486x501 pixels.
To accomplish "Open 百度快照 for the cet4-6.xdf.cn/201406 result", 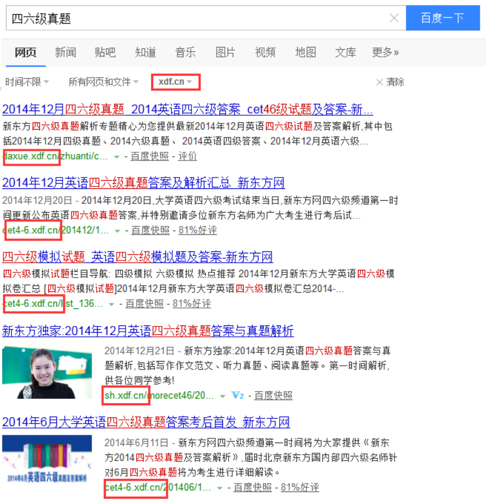I will 253,487.
